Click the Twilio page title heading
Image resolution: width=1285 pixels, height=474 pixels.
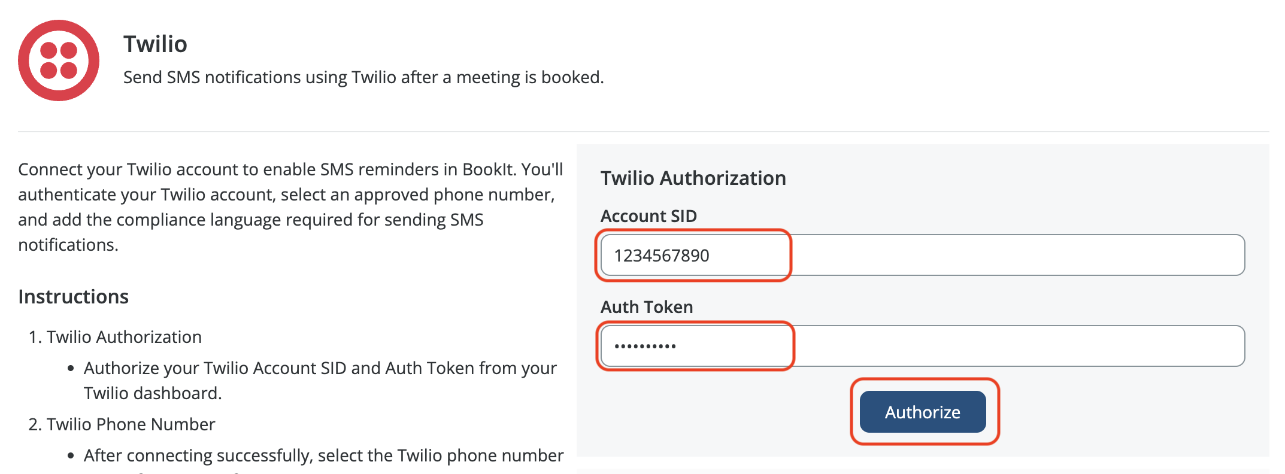click(x=155, y=44)
